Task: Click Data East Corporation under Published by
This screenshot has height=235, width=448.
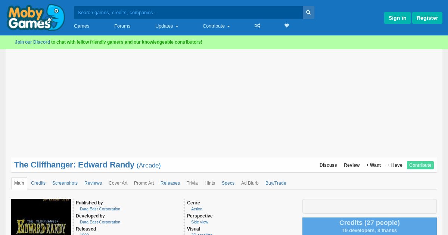Action: tap(100, 209)
